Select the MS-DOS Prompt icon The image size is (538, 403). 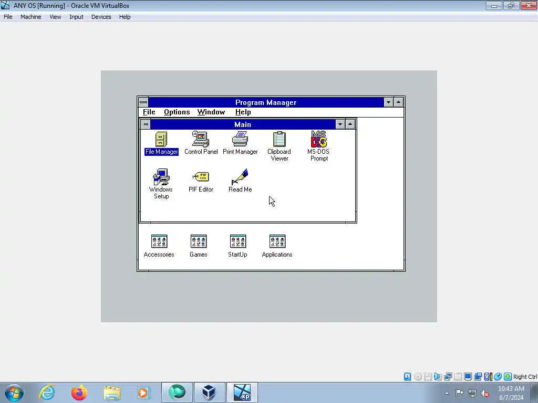[x=319, y=146]
